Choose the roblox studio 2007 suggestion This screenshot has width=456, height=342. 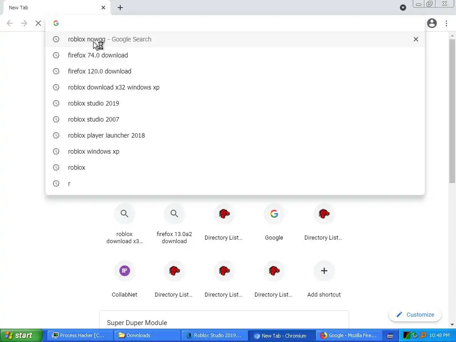pos(235,119)
